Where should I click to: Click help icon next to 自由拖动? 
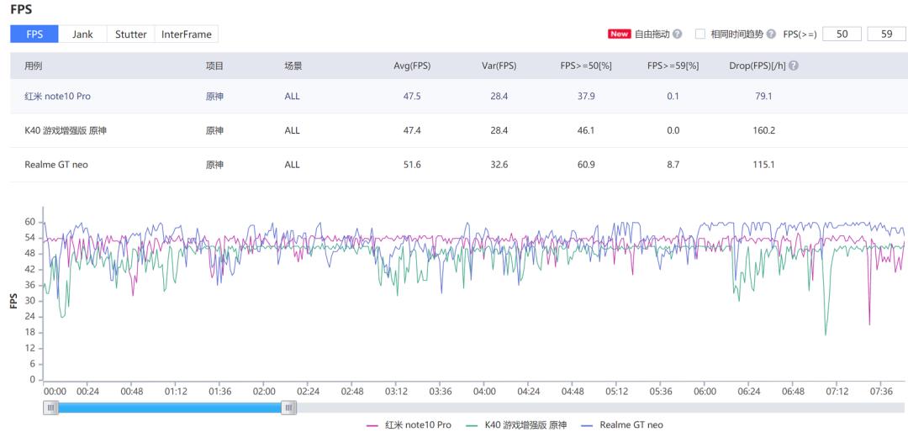(x=678, y=34)
